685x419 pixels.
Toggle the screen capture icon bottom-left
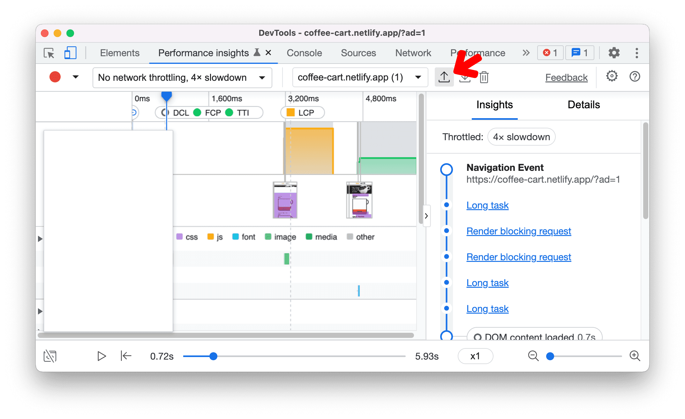pos(50,356)
